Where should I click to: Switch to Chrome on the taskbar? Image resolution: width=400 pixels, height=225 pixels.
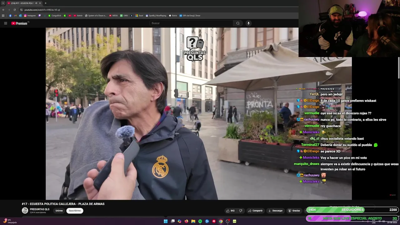click(221, 221)
